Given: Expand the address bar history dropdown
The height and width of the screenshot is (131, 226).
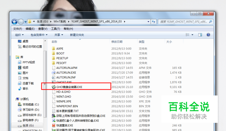Looking at the screenshot, I should tap(148, 22).
